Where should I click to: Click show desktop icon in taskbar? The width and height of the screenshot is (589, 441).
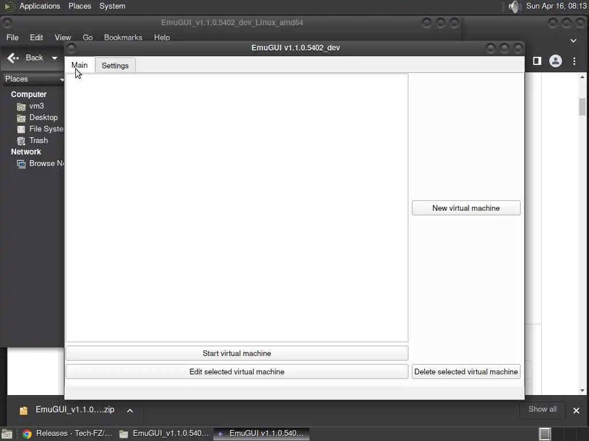[6, 434]
